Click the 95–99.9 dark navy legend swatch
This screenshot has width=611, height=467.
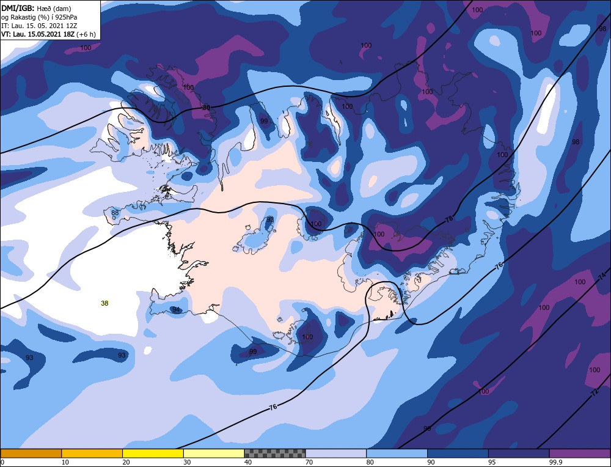point(519,453)
